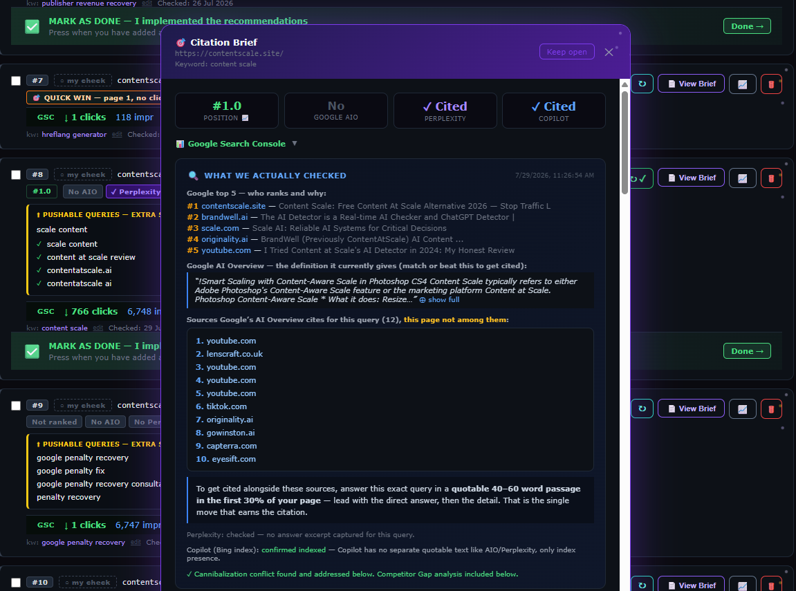The width and height of the screenshot is (796, 591).
Task: Select the Cited Perplexity stat card
Action: point(445,111)
